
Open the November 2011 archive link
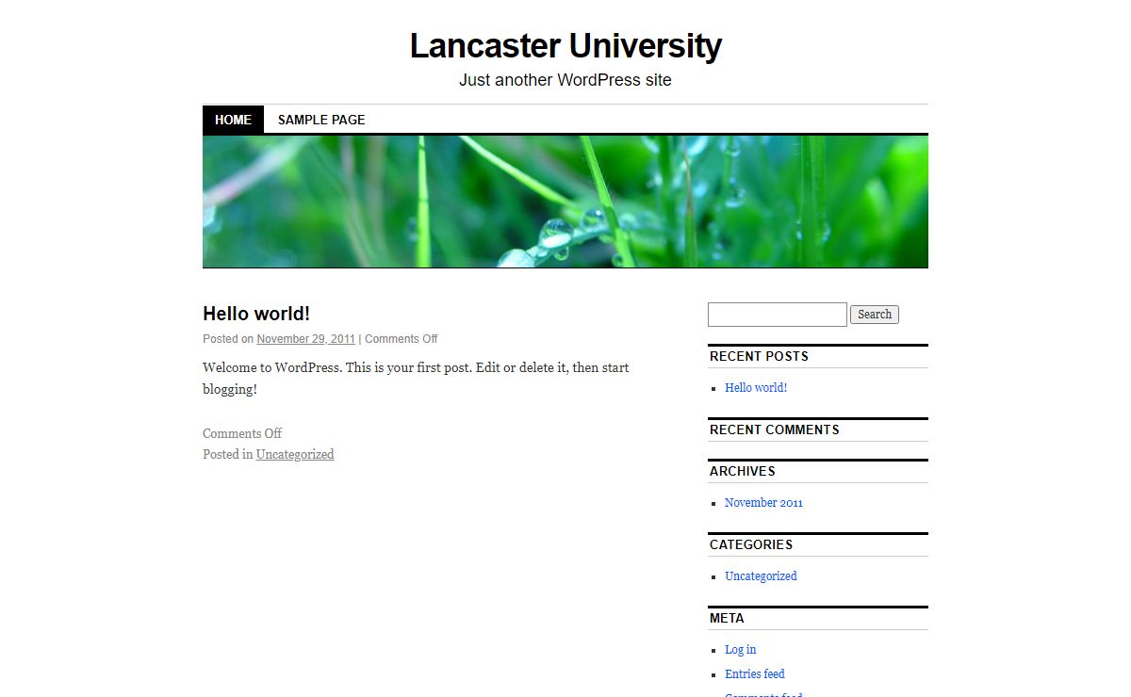click(763, 502)
